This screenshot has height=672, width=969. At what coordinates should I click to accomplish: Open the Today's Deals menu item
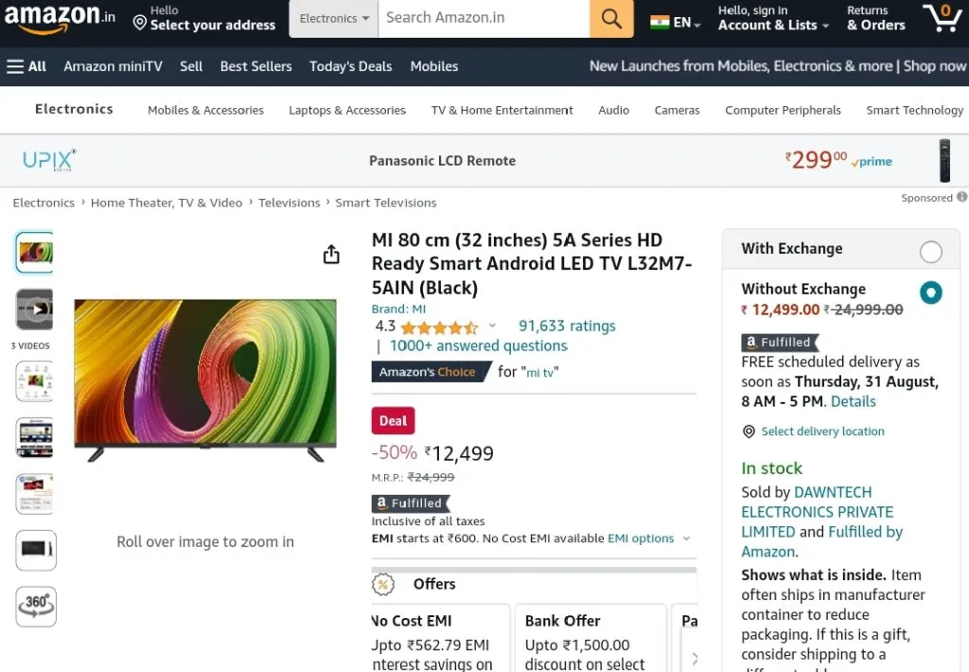[350, 66]
